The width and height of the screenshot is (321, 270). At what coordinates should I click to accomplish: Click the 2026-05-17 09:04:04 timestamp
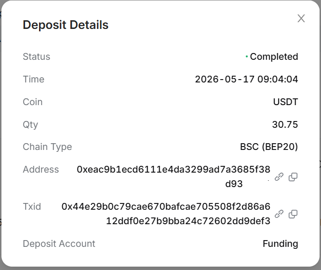[x=246, y=79]
